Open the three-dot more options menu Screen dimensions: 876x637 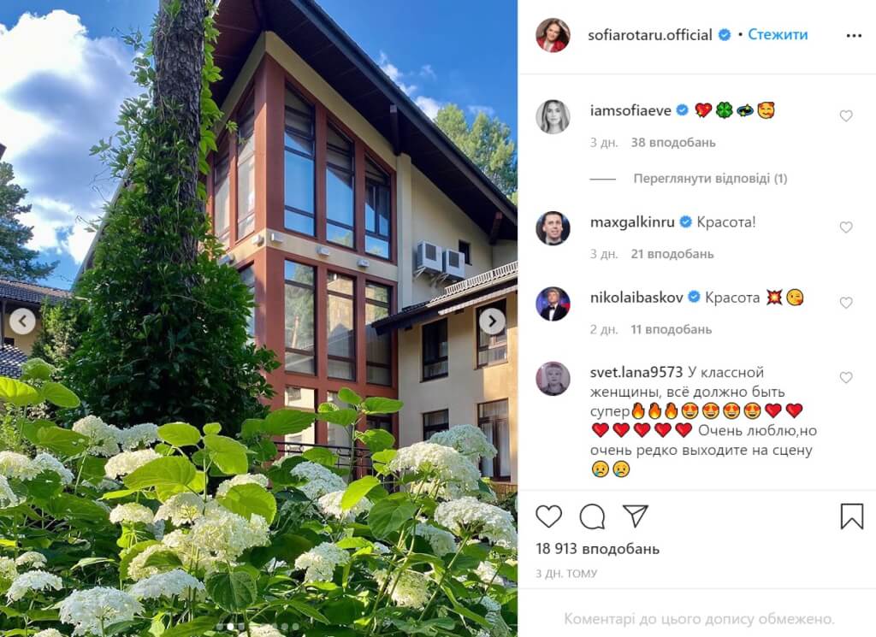coord(854,36)
